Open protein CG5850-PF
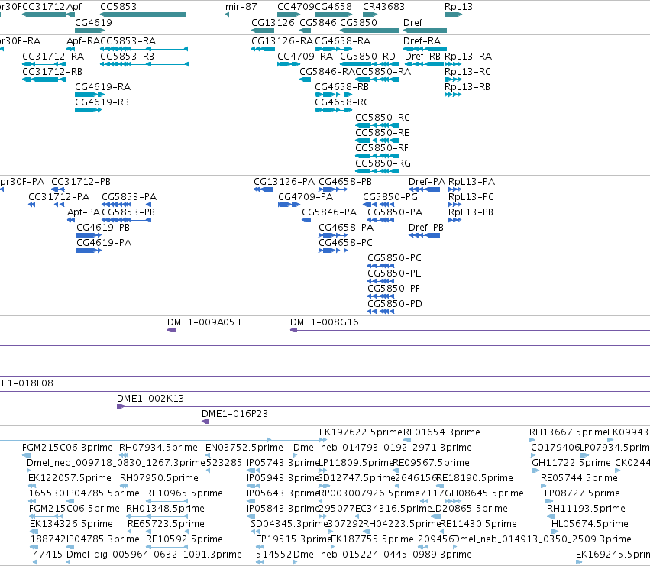Screen dimensions: 650x566 pos(393,289)
